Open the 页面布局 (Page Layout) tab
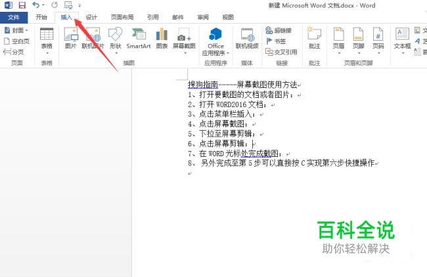 [122, 18]
